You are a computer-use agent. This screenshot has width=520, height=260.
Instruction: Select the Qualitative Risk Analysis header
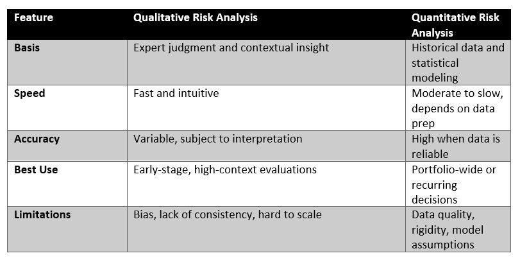coord(195,18)
